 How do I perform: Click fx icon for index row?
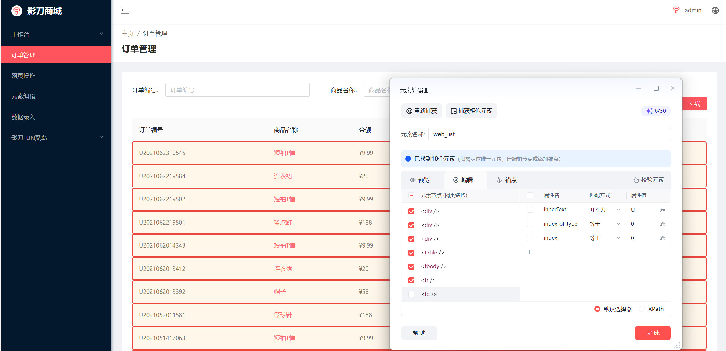click(x=662, y=238)
